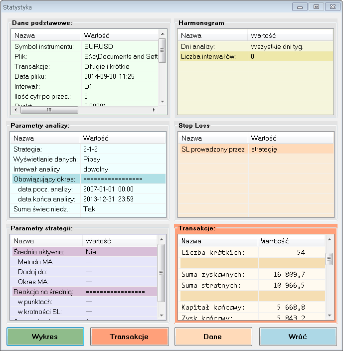Image resolution: width=343 pixels, height=351 pixels.
Task: Select the w punktach: row
Action: (x=84, y=302)
